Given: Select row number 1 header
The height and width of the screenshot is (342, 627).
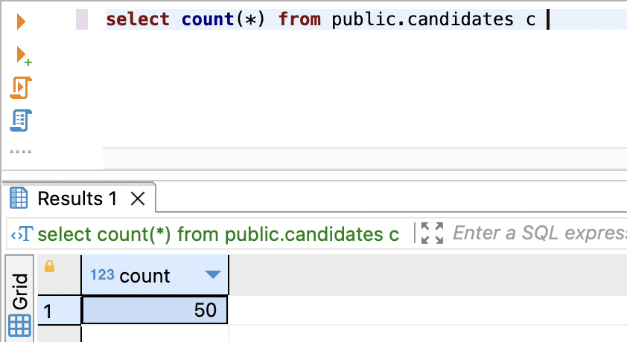Looking at the screenshot, I should 59,311.
